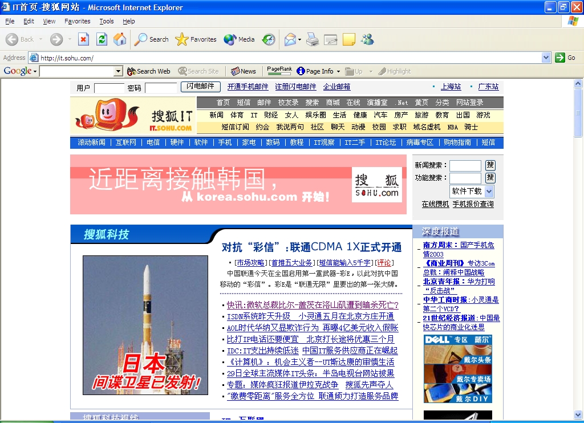Click the vertical scrollbar up arrow
The image size is (584, 423).
point(578,83)
